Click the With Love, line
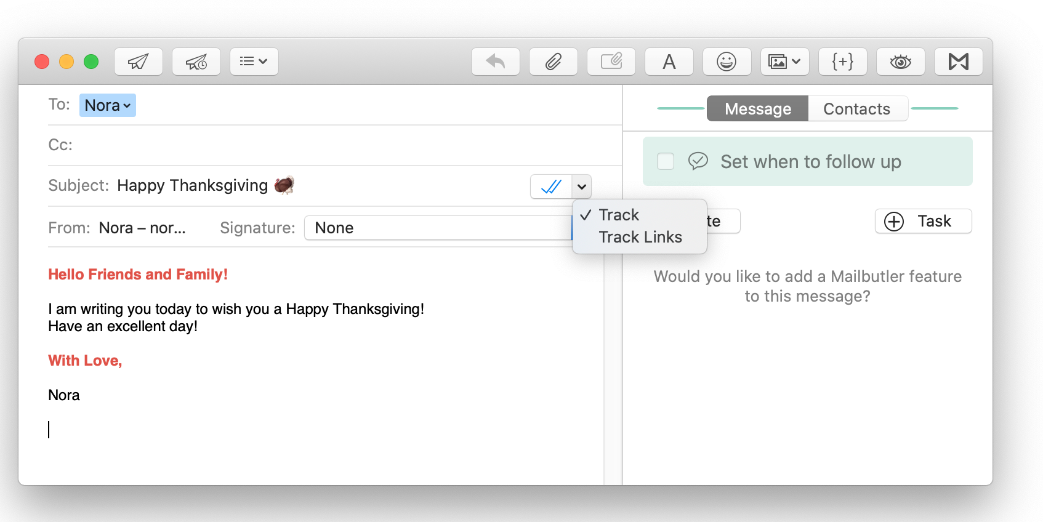 85,361
